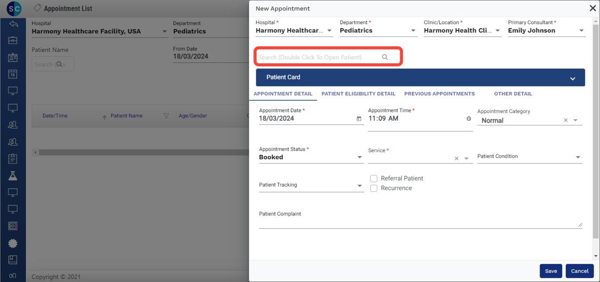Click into the Patient Complaint text field
The width and height of the screenshot is (600, 282).
(420, 222)
